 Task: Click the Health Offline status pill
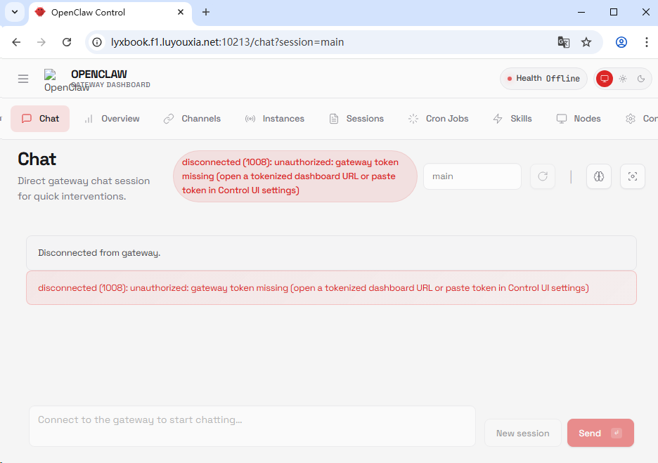pos(544,79)
